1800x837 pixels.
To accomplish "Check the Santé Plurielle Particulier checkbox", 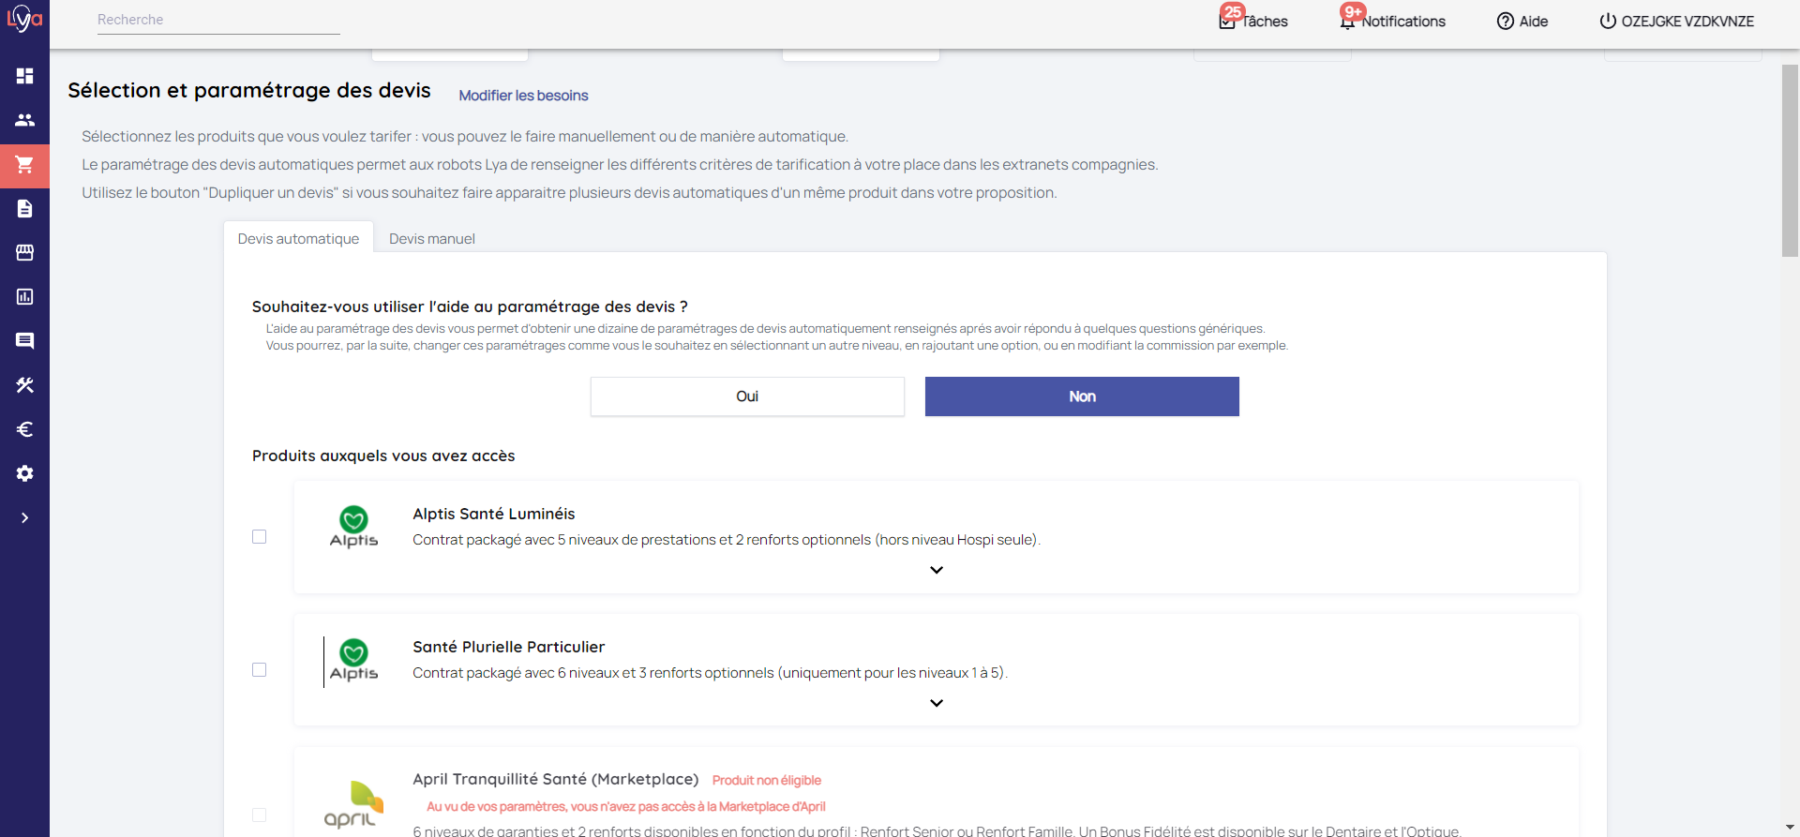I will 260,670.
